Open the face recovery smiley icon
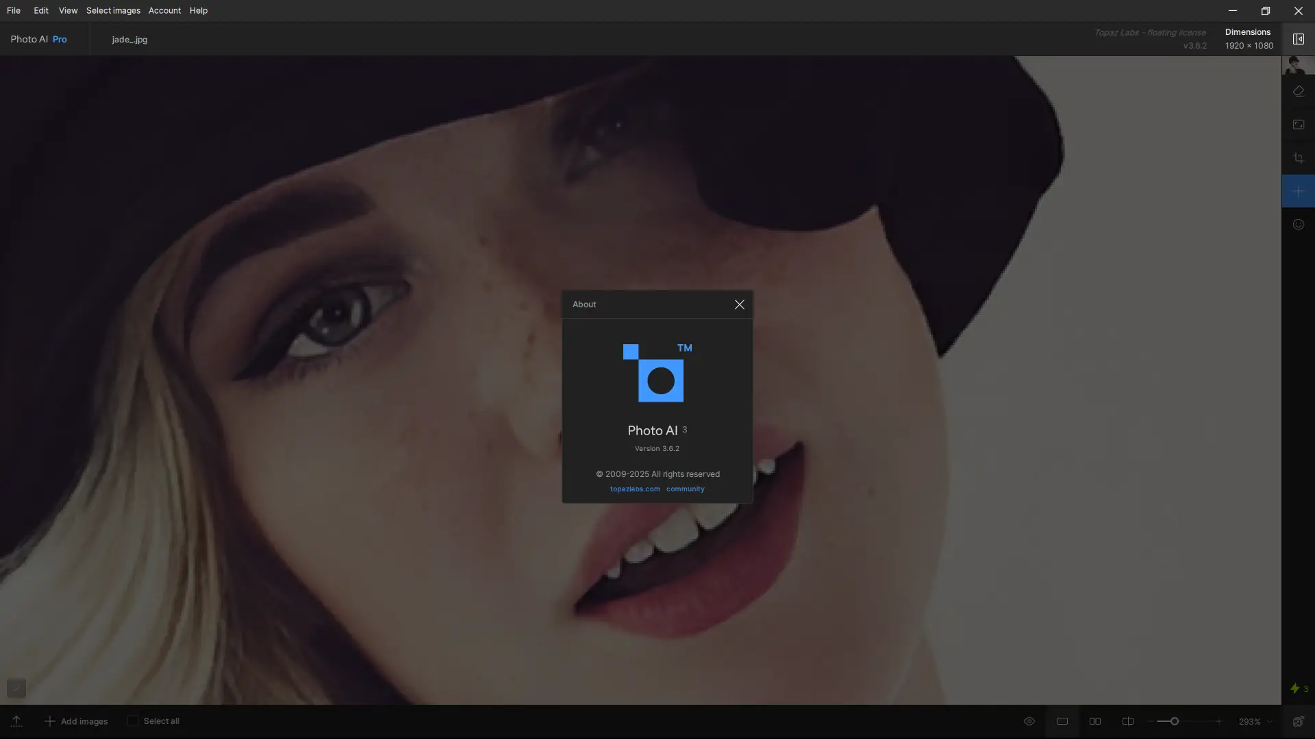 1298,224
